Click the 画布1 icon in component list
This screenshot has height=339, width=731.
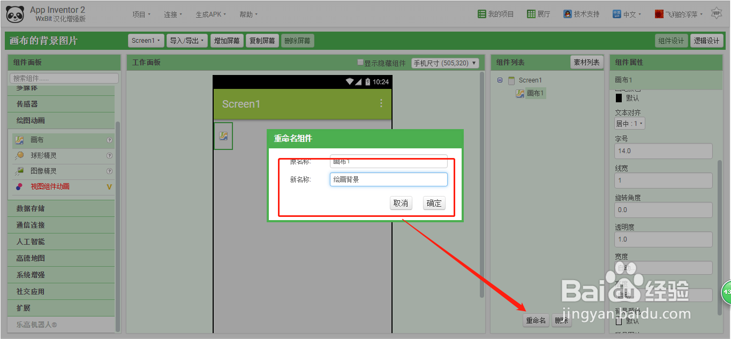click(519, 93)
